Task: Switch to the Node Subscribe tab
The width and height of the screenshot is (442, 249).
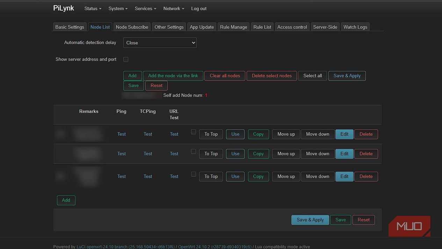Action: point(132,27)
